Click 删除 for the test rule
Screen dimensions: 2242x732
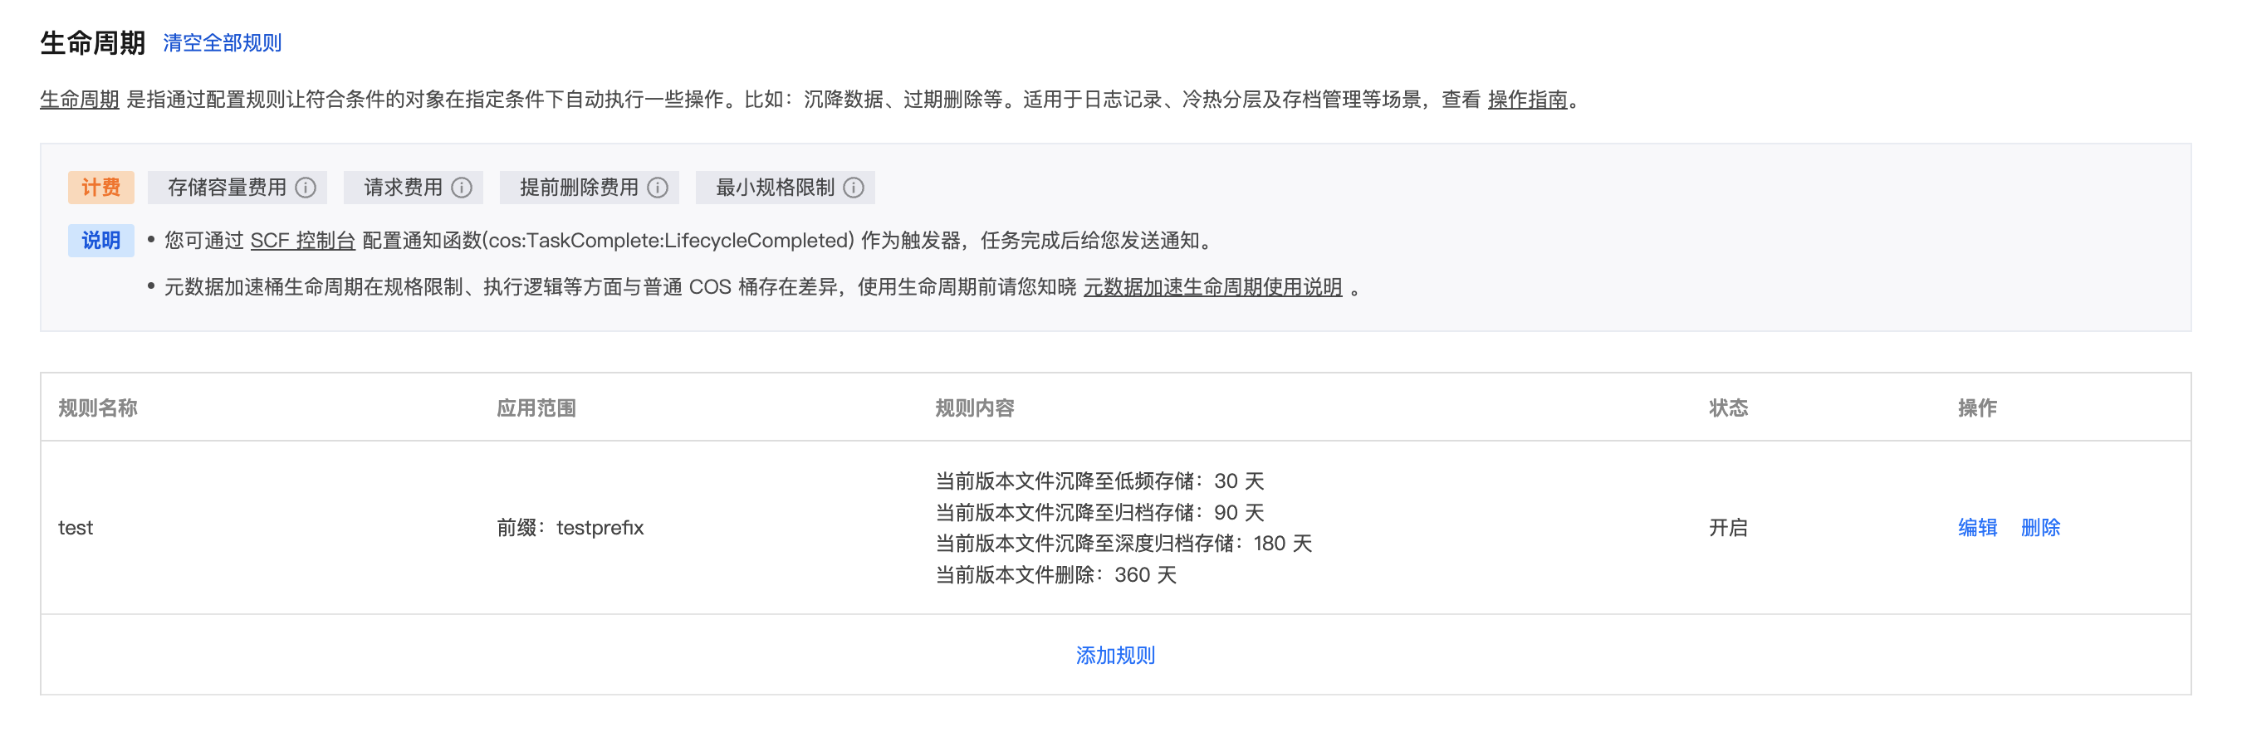[2039, 528]
